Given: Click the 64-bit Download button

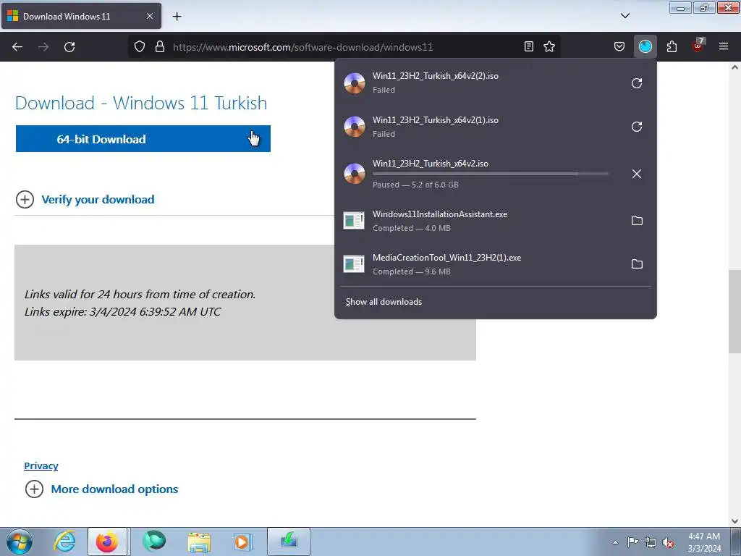Looking at the screenshot, I should [x=143, y=138].
